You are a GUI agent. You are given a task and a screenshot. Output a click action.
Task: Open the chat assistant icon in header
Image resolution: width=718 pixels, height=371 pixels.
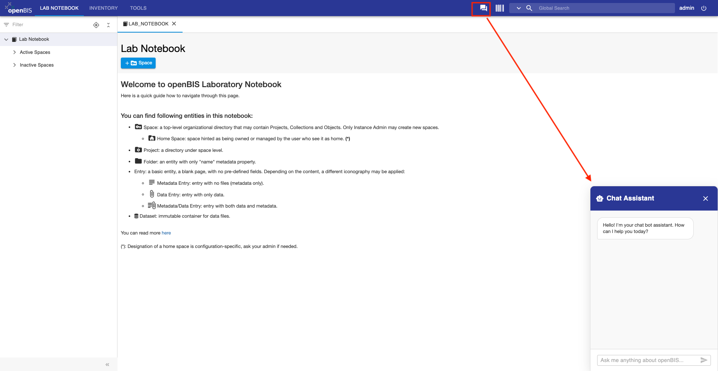click(x=483, y=8)
